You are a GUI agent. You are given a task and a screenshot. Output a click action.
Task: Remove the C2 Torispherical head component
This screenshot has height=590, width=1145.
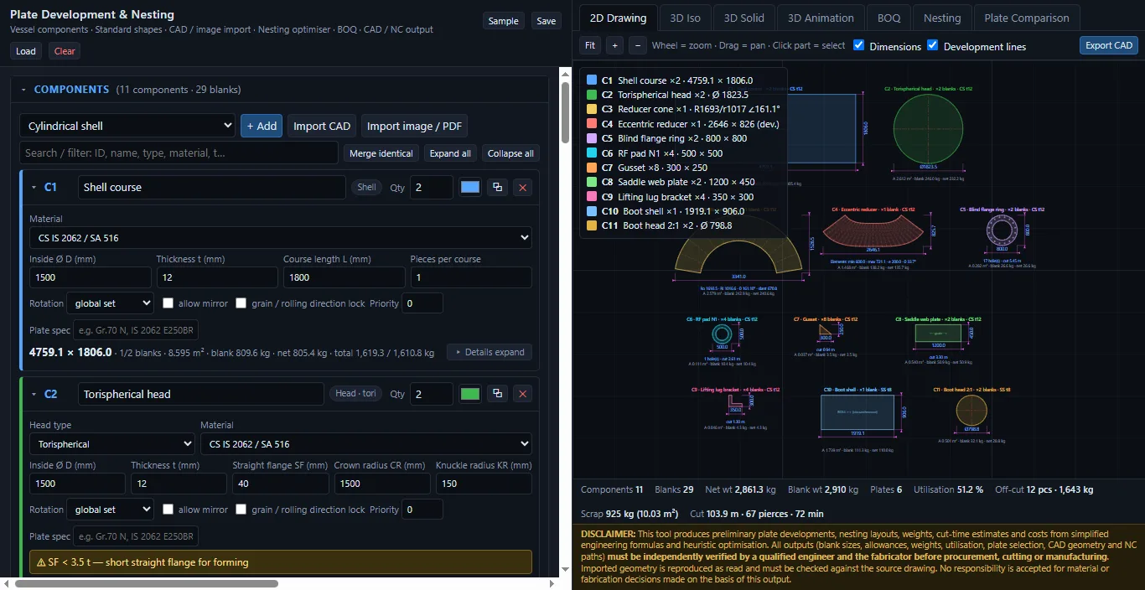(x=523, y=394)
